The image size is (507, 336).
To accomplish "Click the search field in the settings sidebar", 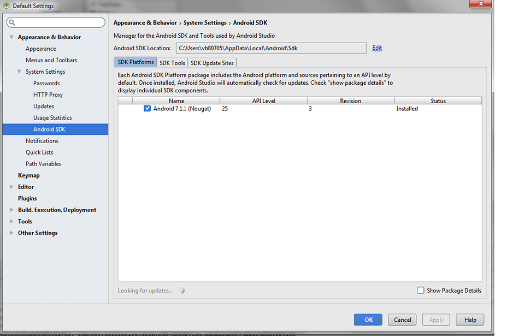I will 56,22.
